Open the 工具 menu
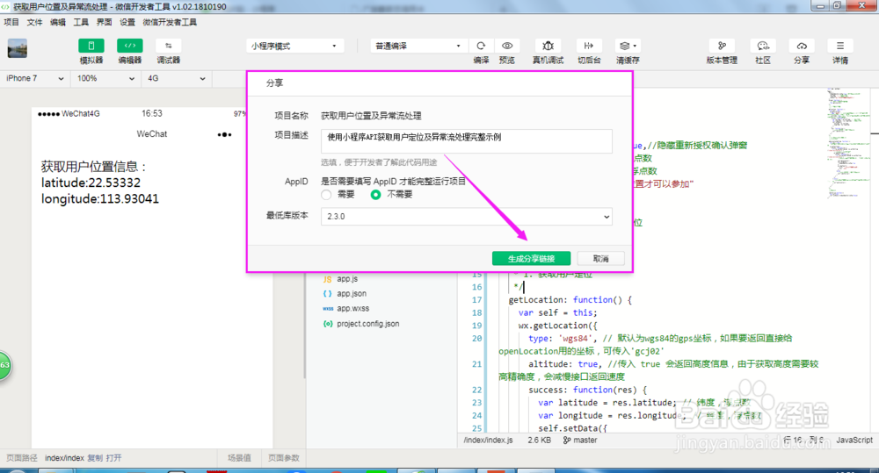Image resolution: width=879 pixels, height=473 pixels. tap(81, 23)
